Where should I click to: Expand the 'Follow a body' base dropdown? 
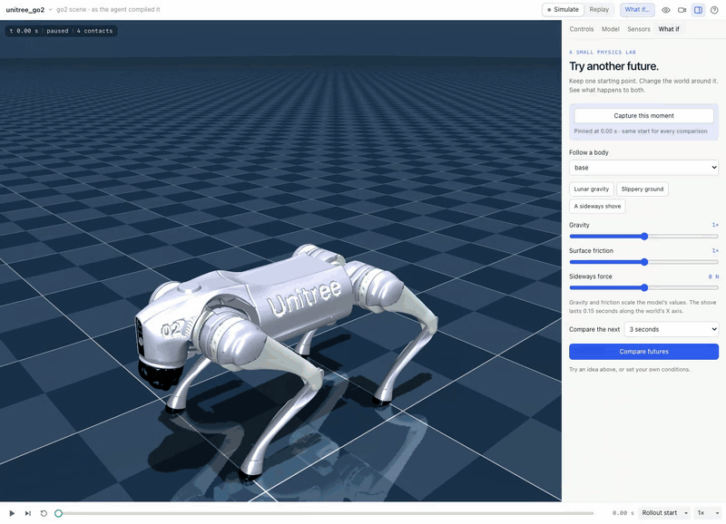pos(643,168)
